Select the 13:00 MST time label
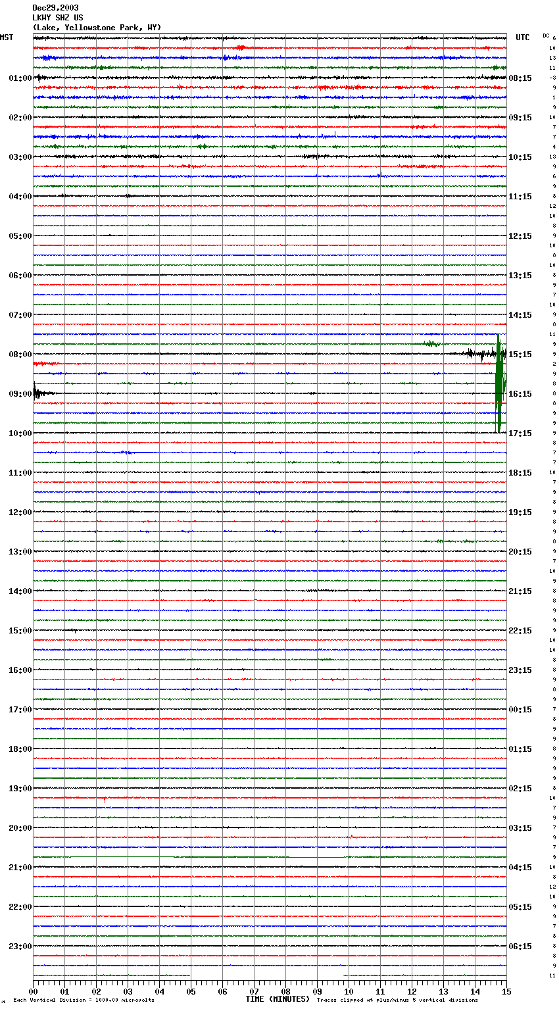Image resolution: width=559 pixels, height=1009 pixels. click(20, 552)
